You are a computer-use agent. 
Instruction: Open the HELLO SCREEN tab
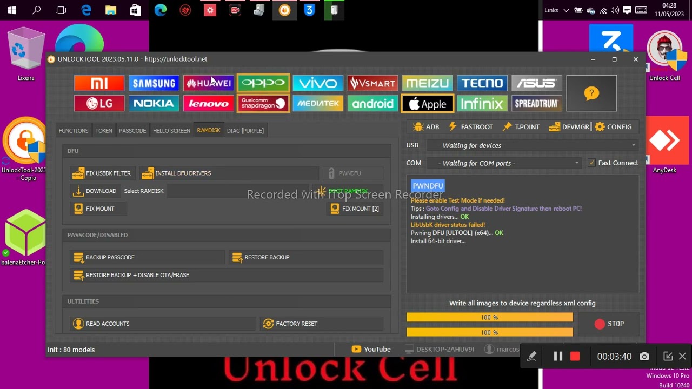(x=171, y=131)
